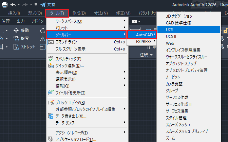Enable the Web toolbar
Screen dimensions: 228x142
[189, 43]
